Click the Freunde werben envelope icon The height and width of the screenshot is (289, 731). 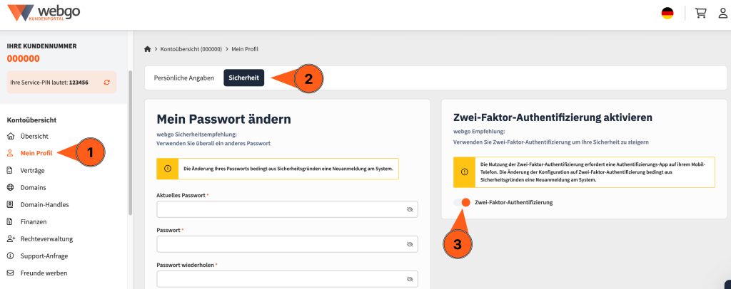pyautogui.click(x=10, y=273)
